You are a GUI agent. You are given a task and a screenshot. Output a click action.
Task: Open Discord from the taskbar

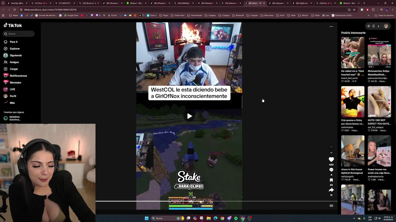coord(229,218)
